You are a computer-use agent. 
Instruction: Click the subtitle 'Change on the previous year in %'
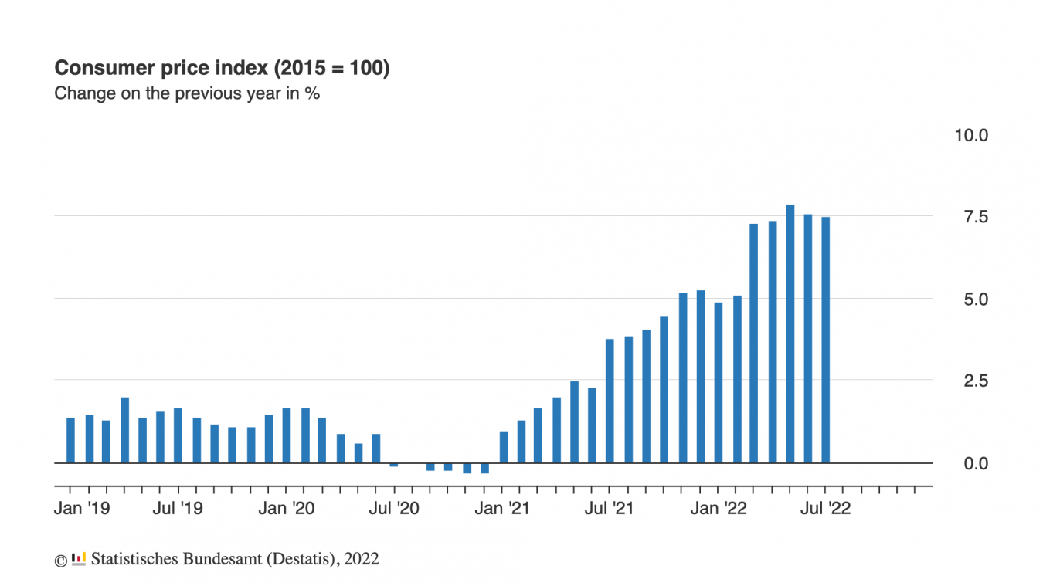click(x=187, y=94)
